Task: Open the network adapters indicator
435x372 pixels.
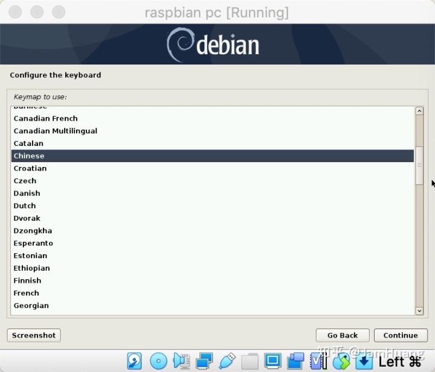Action: [204, 361]
